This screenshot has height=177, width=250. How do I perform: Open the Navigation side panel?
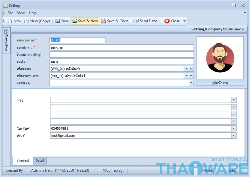click(x=6, y=40)
